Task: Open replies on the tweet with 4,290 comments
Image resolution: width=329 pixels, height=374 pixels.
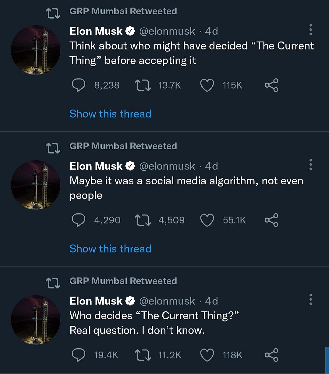Action: (79, 220)
